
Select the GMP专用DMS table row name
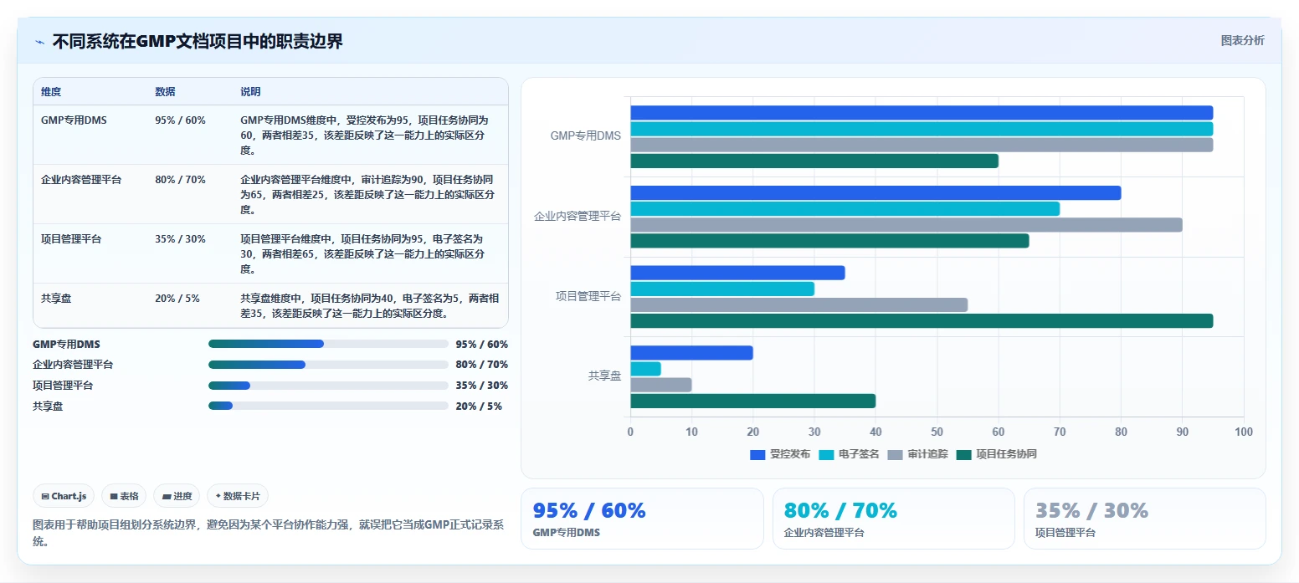(x=74, y=120)
